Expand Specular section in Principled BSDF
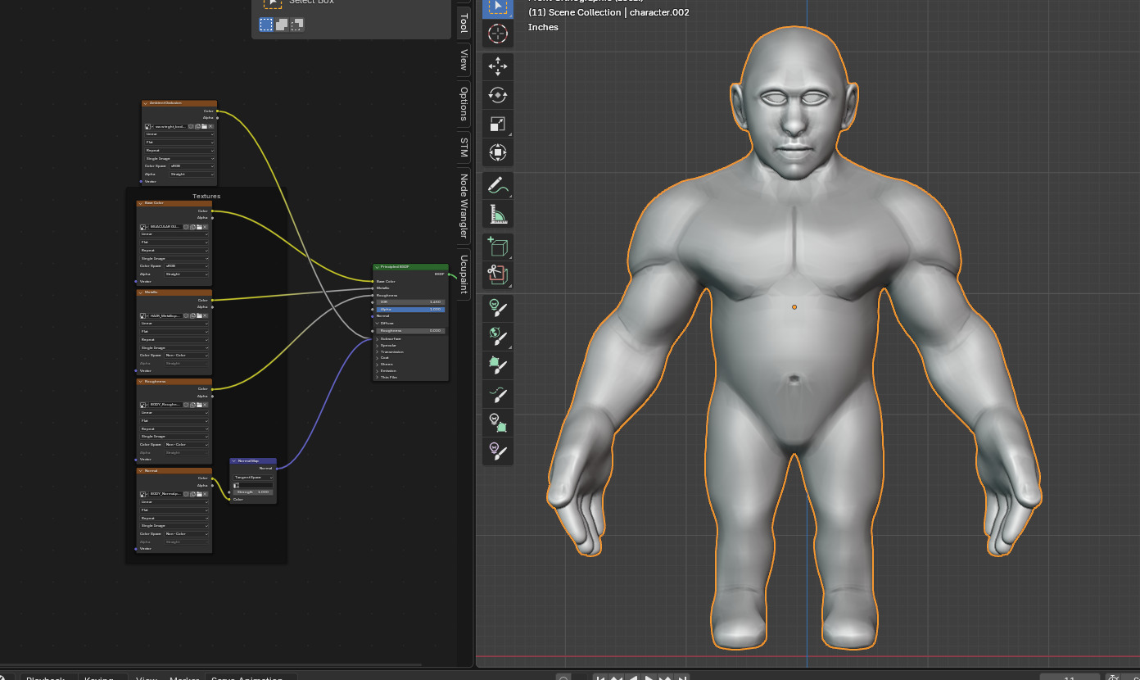The height and width of the screenshot is (680, 1140). pos(377,346)
